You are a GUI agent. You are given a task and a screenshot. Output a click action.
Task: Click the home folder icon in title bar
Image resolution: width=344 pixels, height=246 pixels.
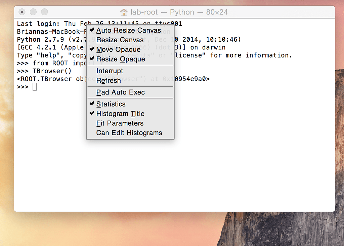pos(124,12)
